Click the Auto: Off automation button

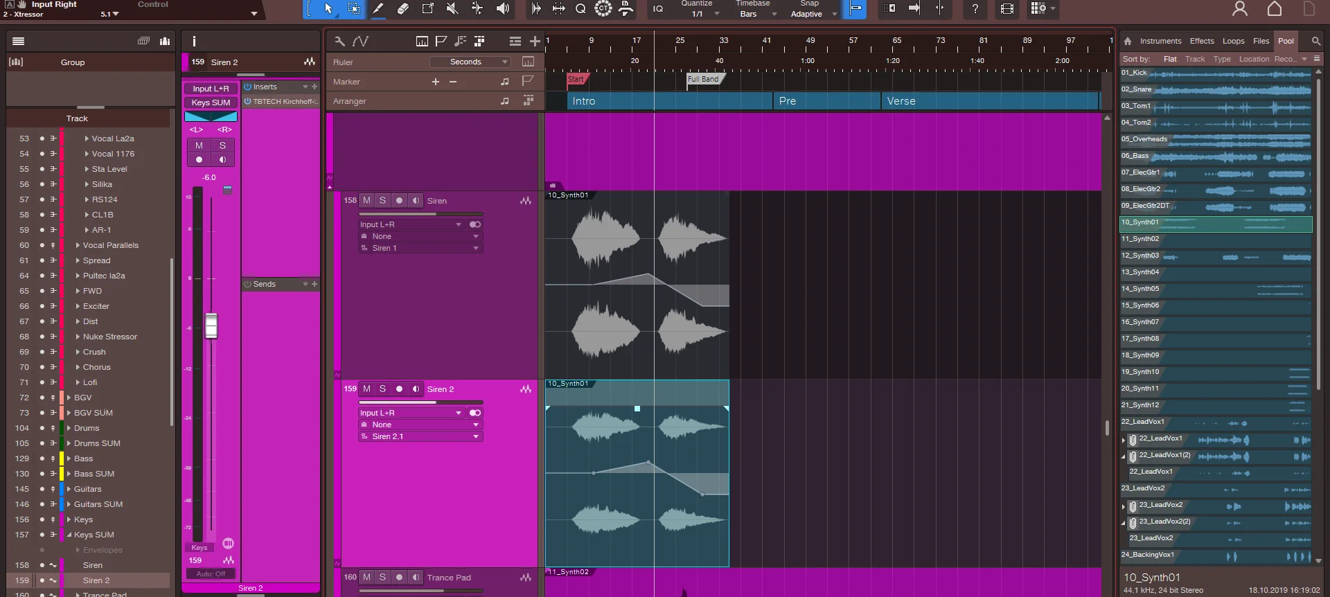(211, 573)
